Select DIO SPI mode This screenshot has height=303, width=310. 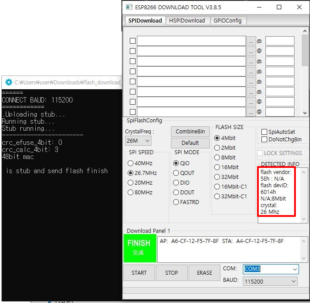181,182
